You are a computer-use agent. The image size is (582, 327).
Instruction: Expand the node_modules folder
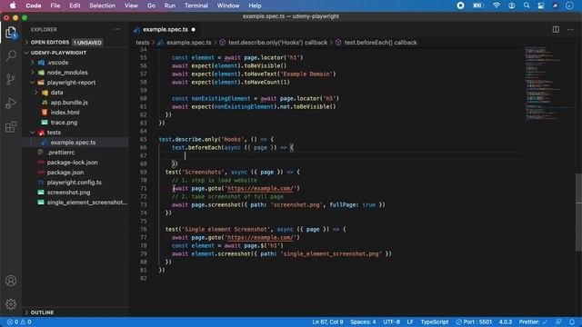click(33, 73)
